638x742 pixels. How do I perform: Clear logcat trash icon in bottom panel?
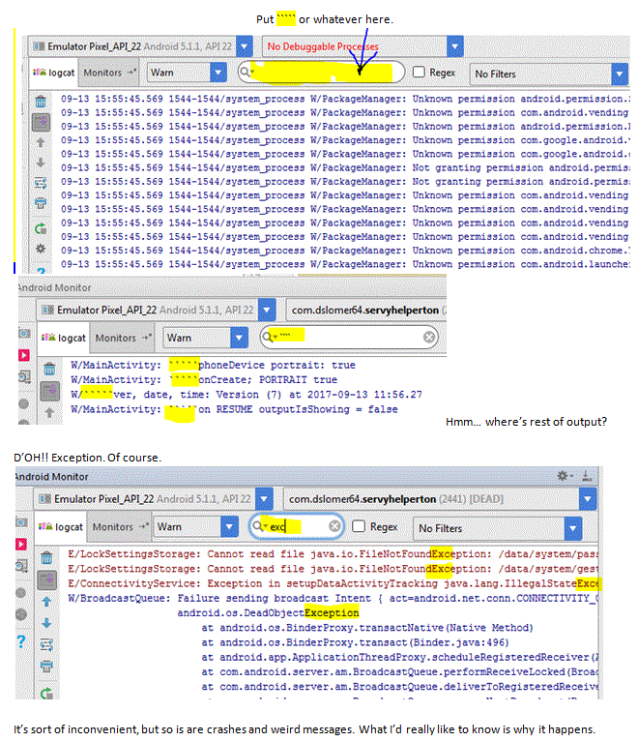(x=46, y=558)
